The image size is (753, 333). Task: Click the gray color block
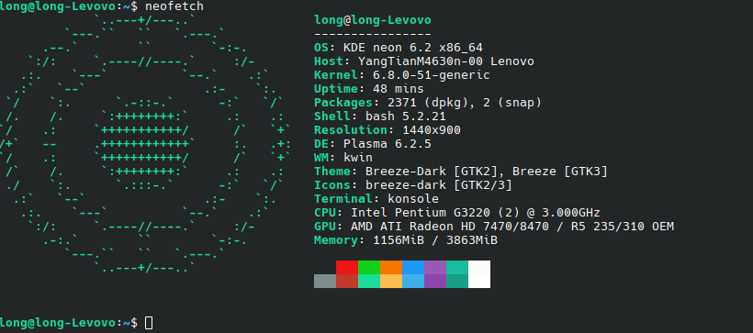(x=325, y=282)
